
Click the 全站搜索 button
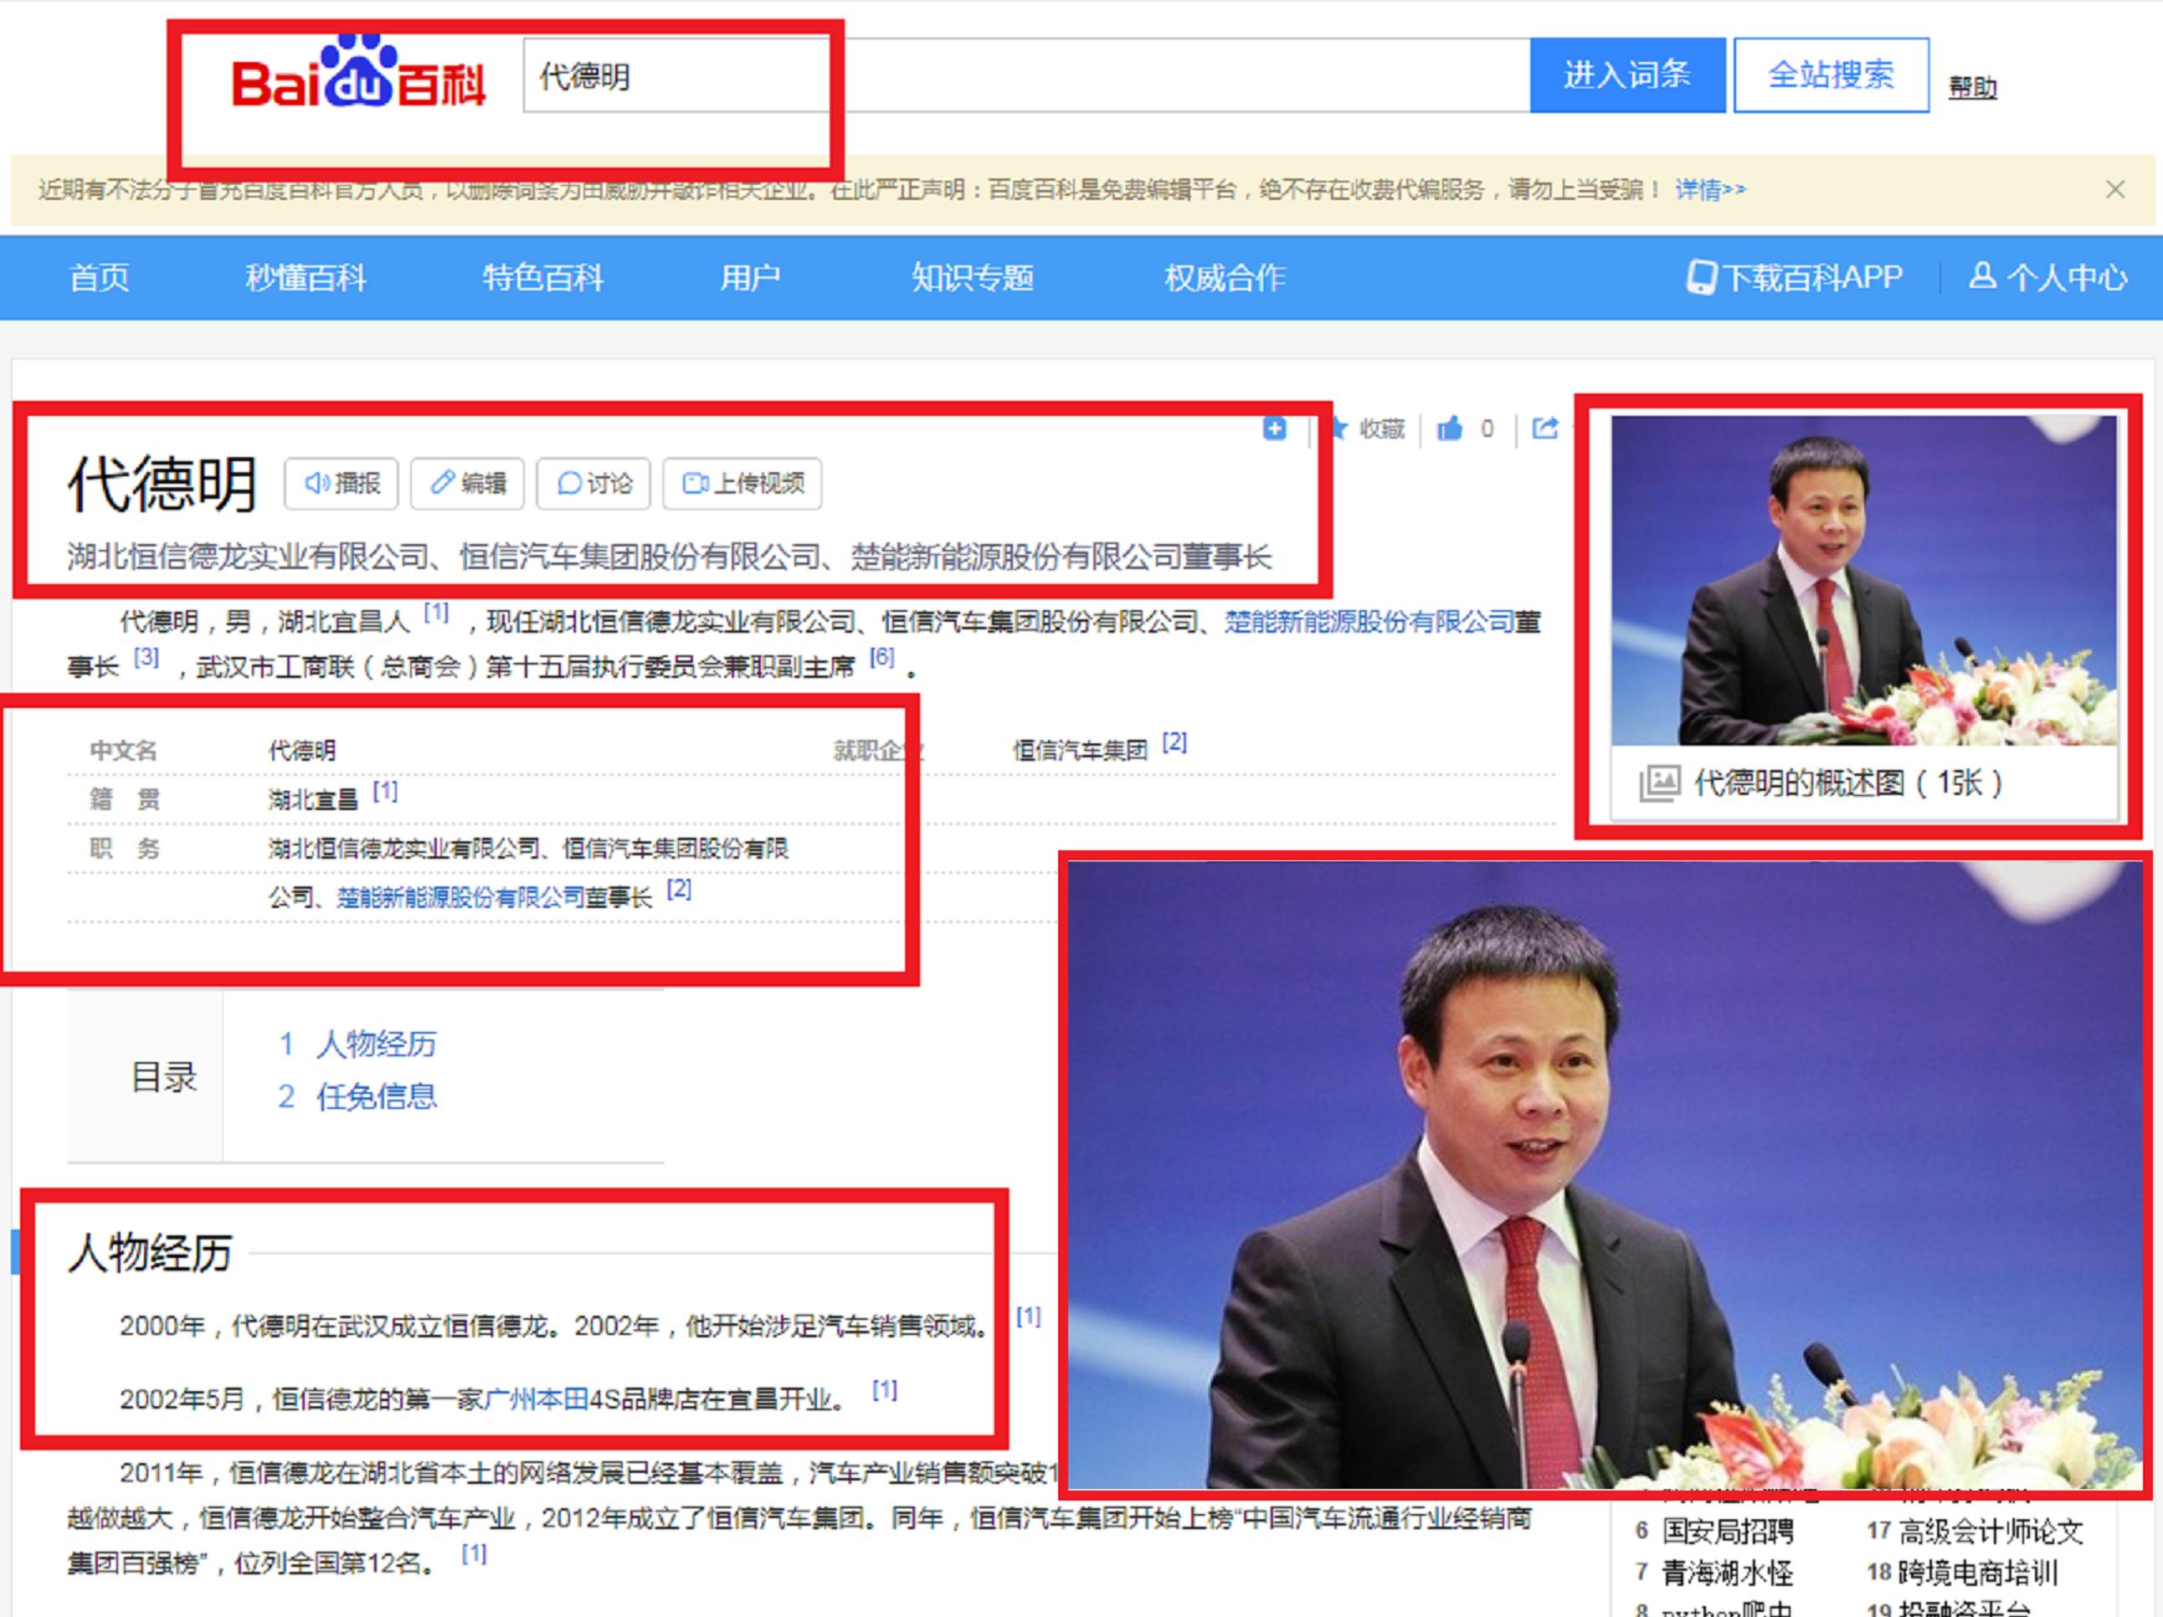(x=1832, y=75)
